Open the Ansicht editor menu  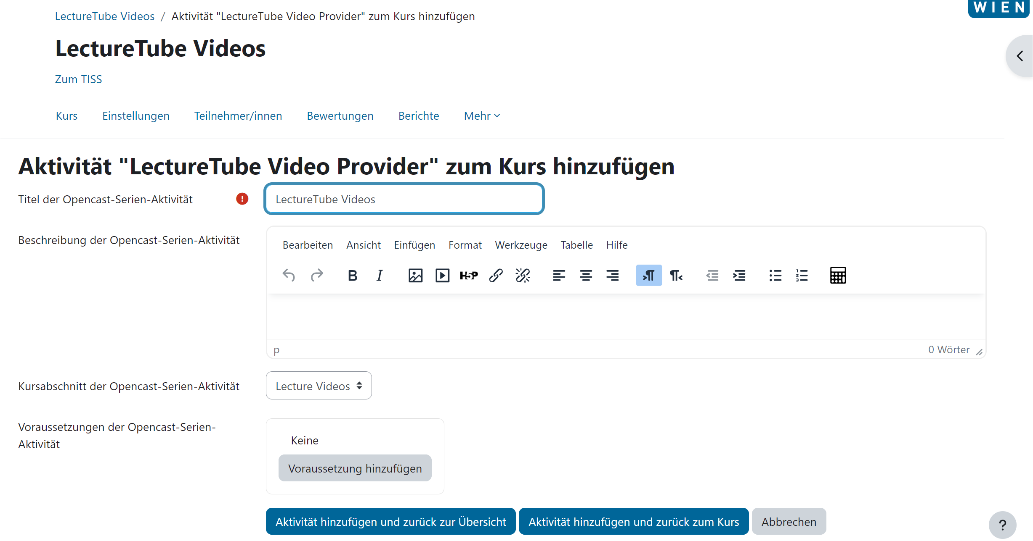click(364, 245)
